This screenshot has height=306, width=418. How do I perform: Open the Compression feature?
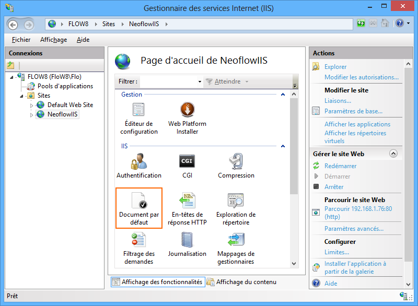pos(236,166)
